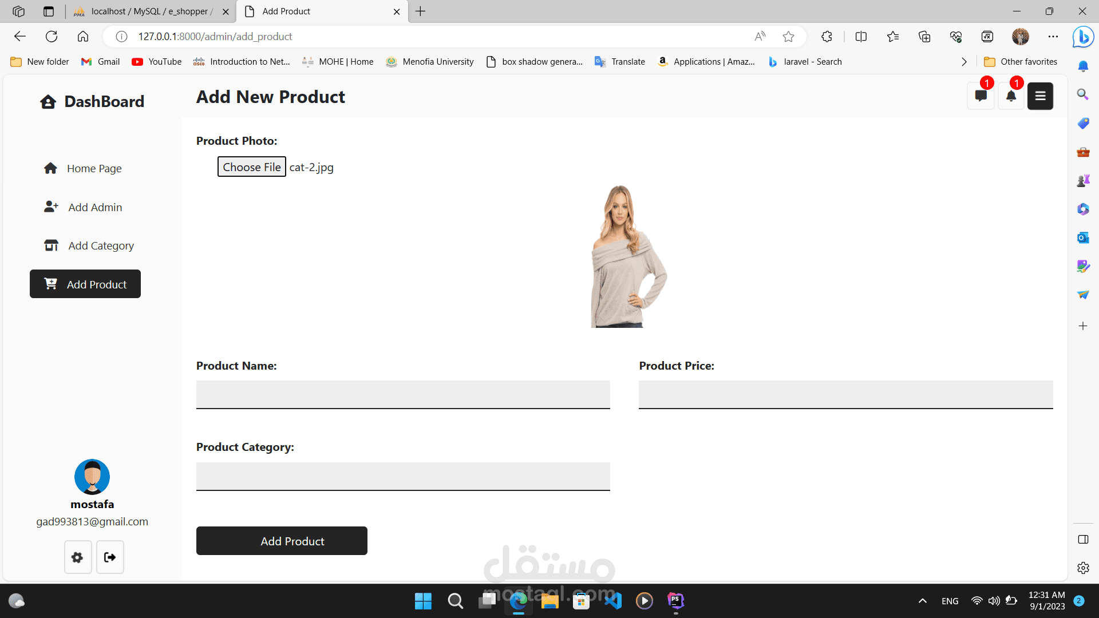Toggle the hamburger menu button
Screen dimensions: 1099x618
click(1040, 96)
